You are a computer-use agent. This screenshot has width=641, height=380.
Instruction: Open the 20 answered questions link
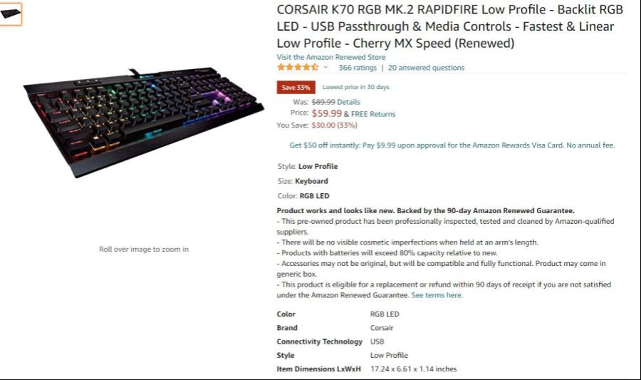click(426, 68)
